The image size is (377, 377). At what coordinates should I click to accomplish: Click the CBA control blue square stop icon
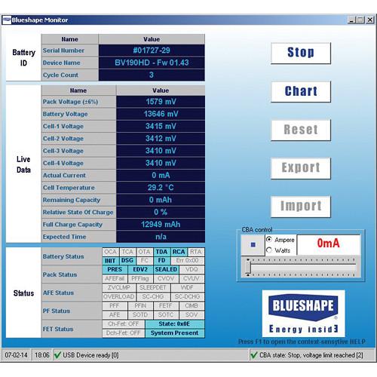click(253, 244)
